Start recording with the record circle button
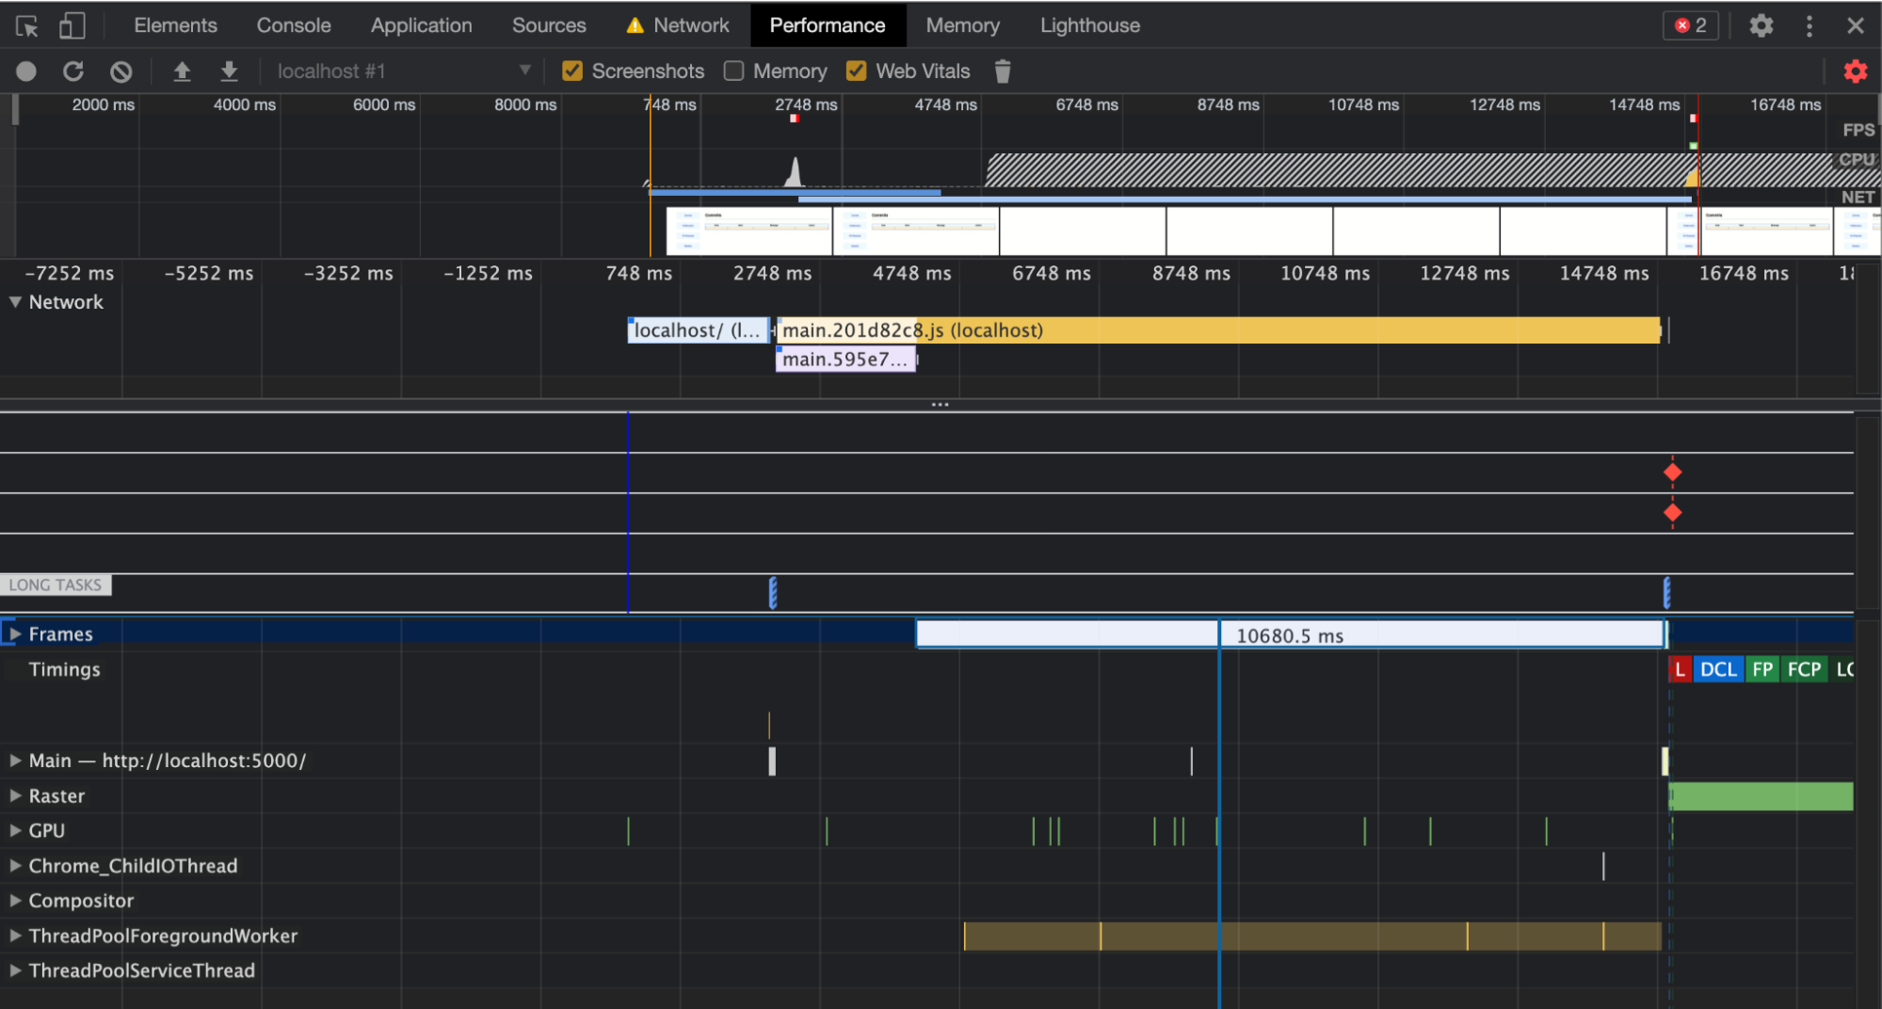Image resolution: width=1882 pixels, height=1009 pixels. pos(26,72)
